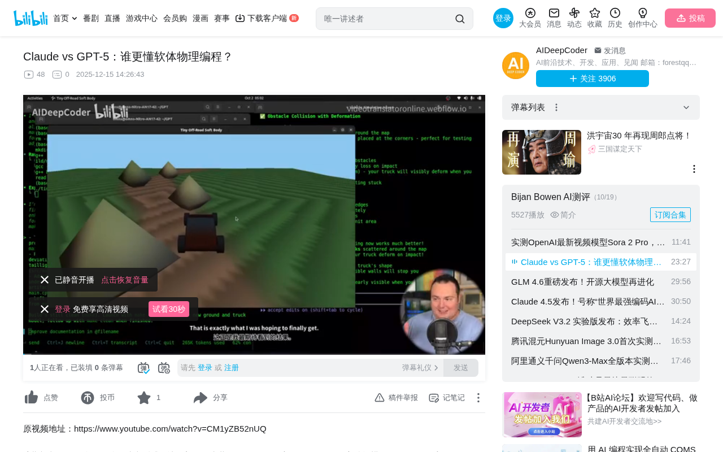Toggle danmaku display switch icon

[143, 368]
